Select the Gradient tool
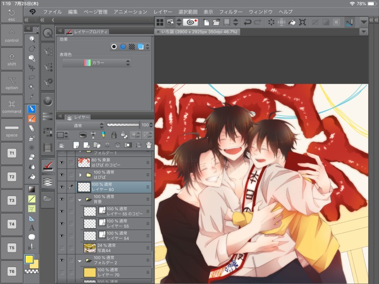The image size is (379, 284). (x=32, y=189)
